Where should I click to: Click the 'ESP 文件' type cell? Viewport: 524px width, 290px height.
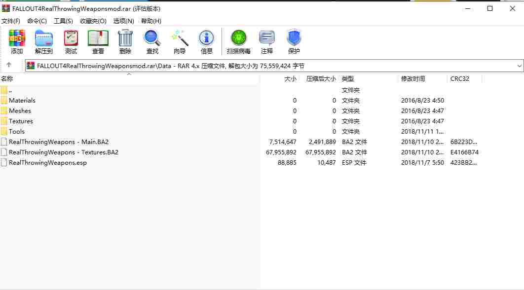click(354, 162)
